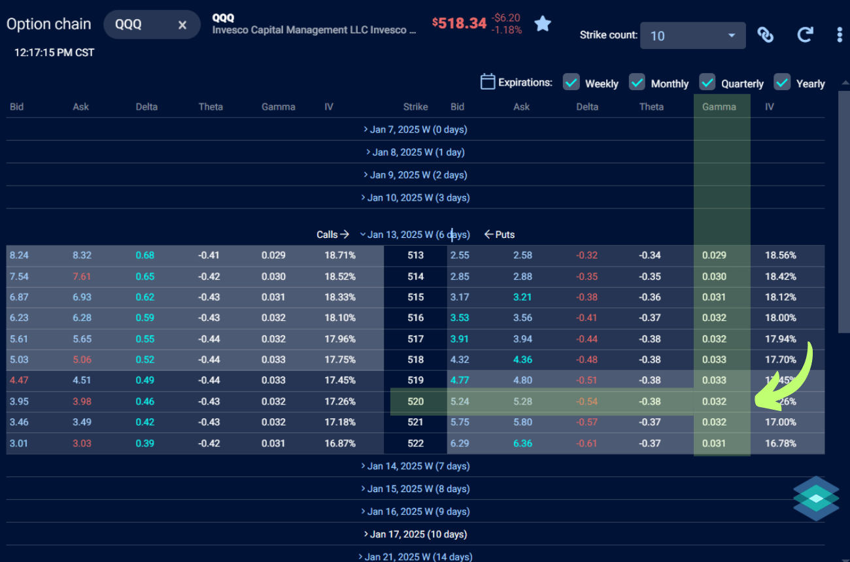Select the 520 strike cell
The width and height of the screenshot is (850, 562).
(x=415, y=402)
